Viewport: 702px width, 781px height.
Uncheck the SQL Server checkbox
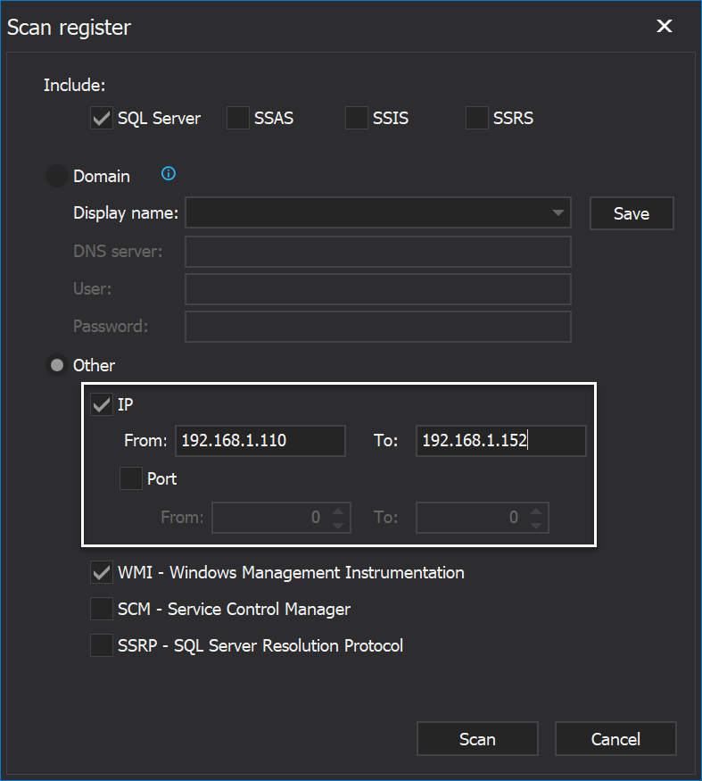click(x=101, y=118)
